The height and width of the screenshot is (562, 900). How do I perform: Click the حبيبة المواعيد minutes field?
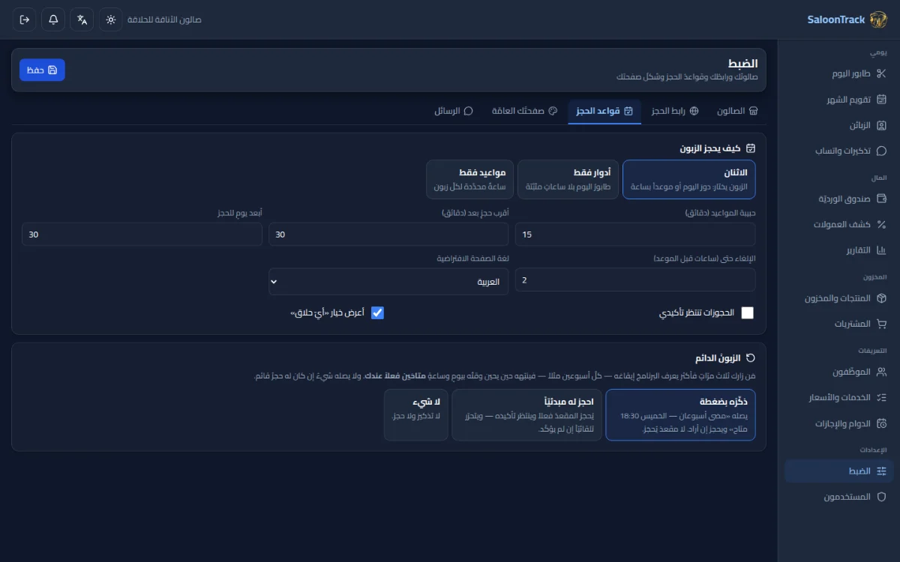coord(635,235)
